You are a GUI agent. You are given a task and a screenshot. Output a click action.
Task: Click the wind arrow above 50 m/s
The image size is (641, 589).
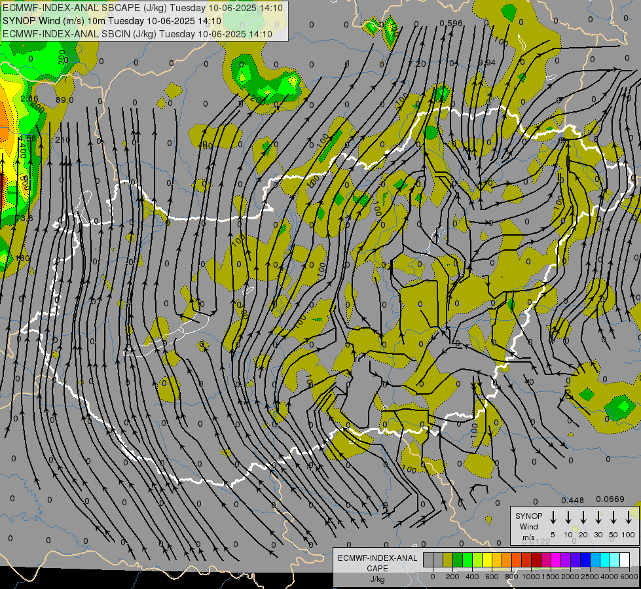click(x=614, y=518)
